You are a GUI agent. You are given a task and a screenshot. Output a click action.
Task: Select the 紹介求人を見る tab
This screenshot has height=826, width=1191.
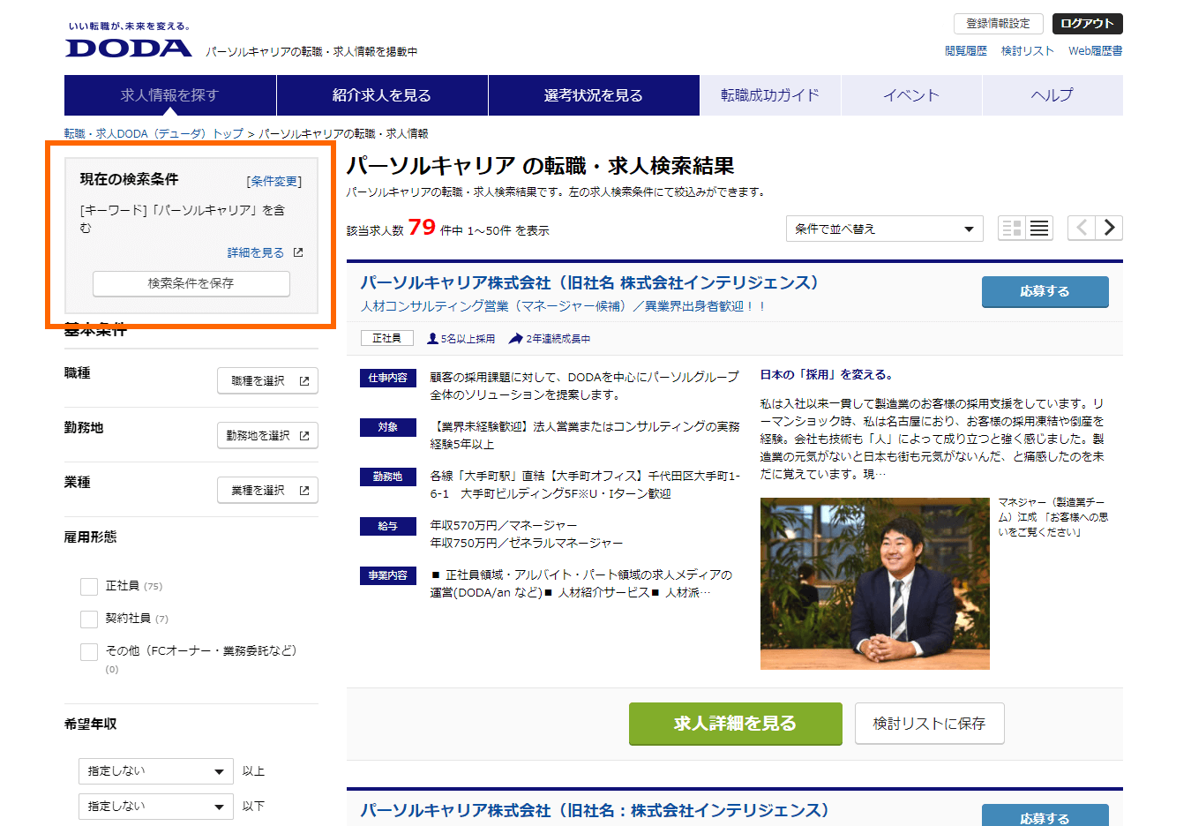[382, 95]
